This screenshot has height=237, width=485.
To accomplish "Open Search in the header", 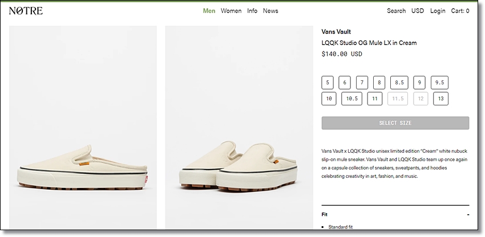I will [x=396, y=11].
